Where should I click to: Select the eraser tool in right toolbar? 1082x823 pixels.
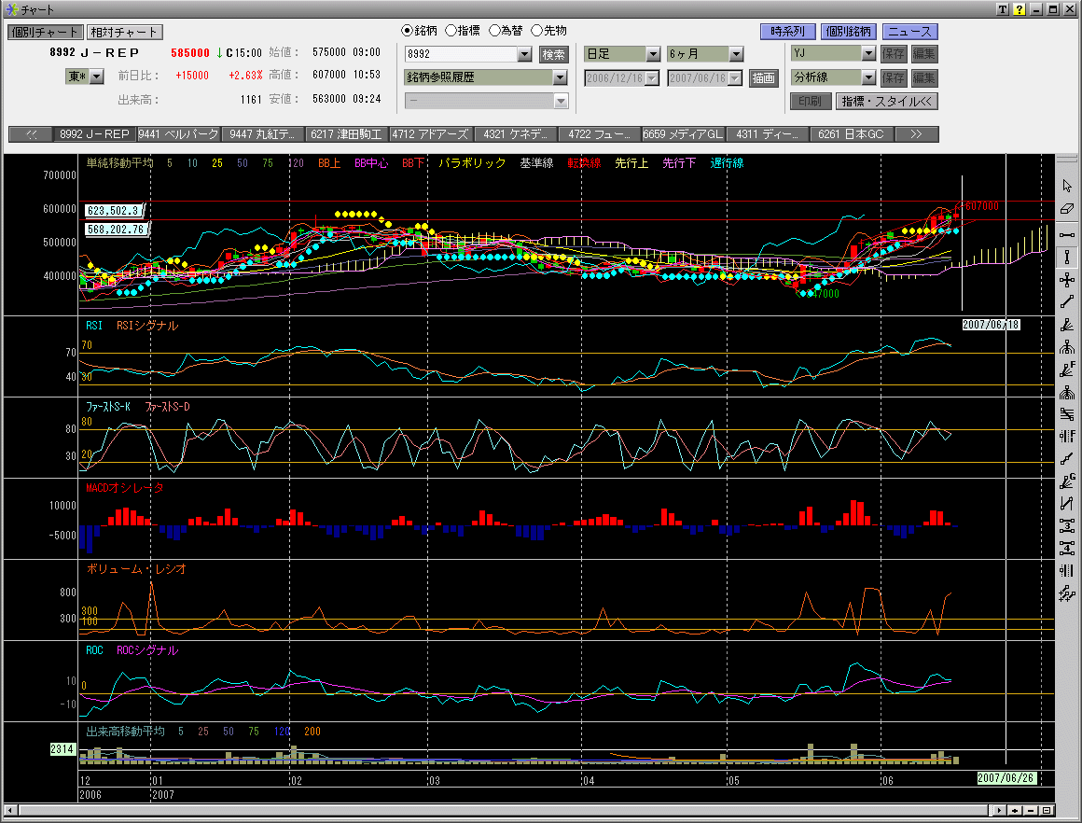[1067, 208]
